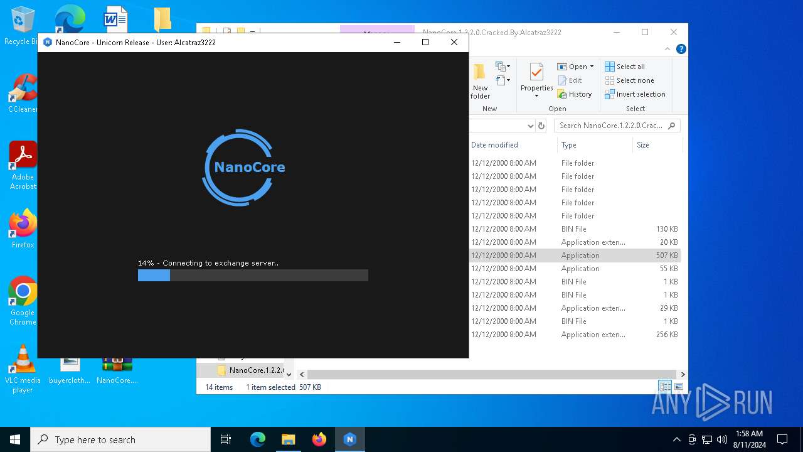Expand the Properties dropdown arrow
The height and width of the screenshot is (452, 803).
click(x=536, y=96)
